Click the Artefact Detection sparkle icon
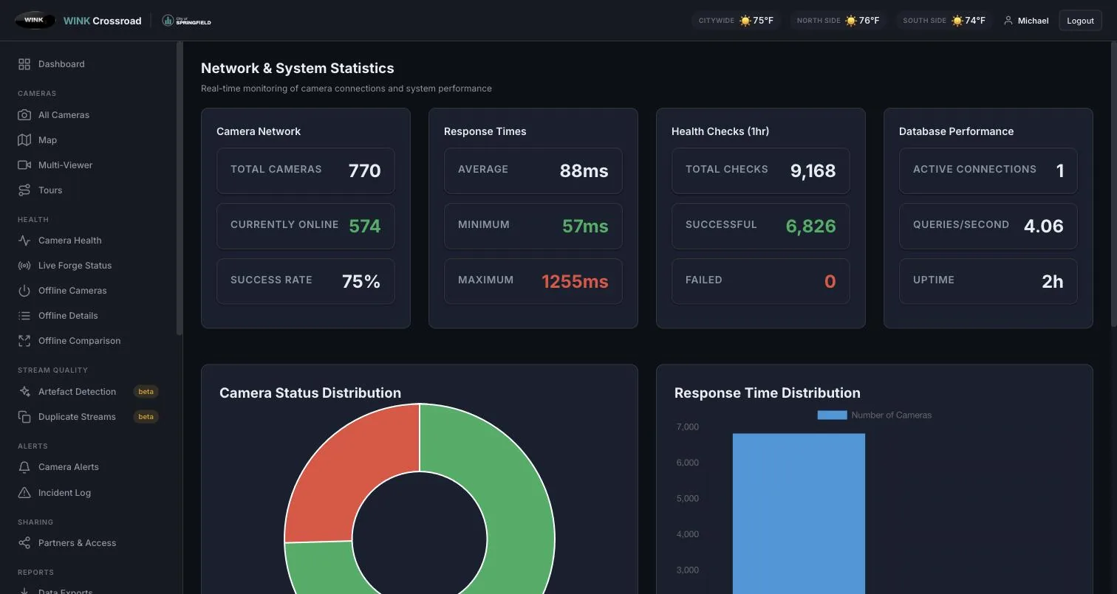The height and width of the screenshot is (594, 1117). 24,392
